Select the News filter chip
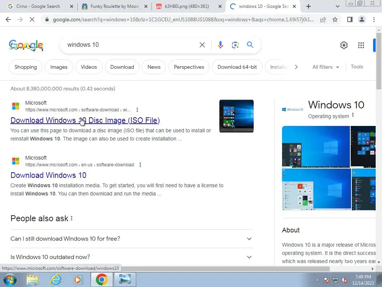The height and width of the screenshot is (287, 382). tap(154, 67)
